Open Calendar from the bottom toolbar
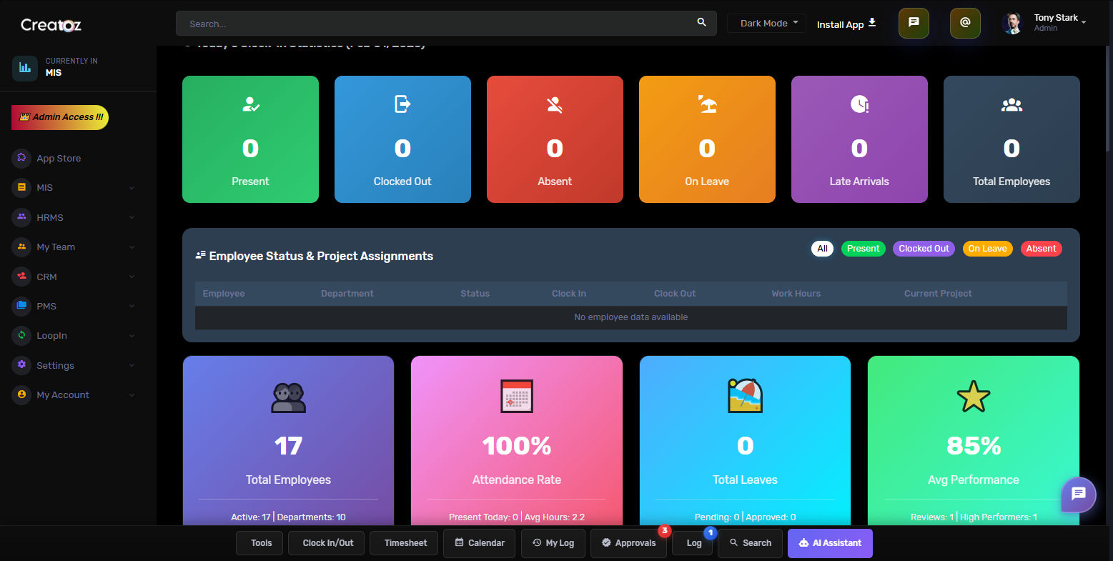 [x=479, y=543]
